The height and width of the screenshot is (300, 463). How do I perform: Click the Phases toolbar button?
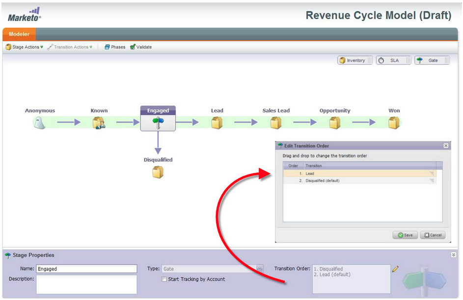115,47
